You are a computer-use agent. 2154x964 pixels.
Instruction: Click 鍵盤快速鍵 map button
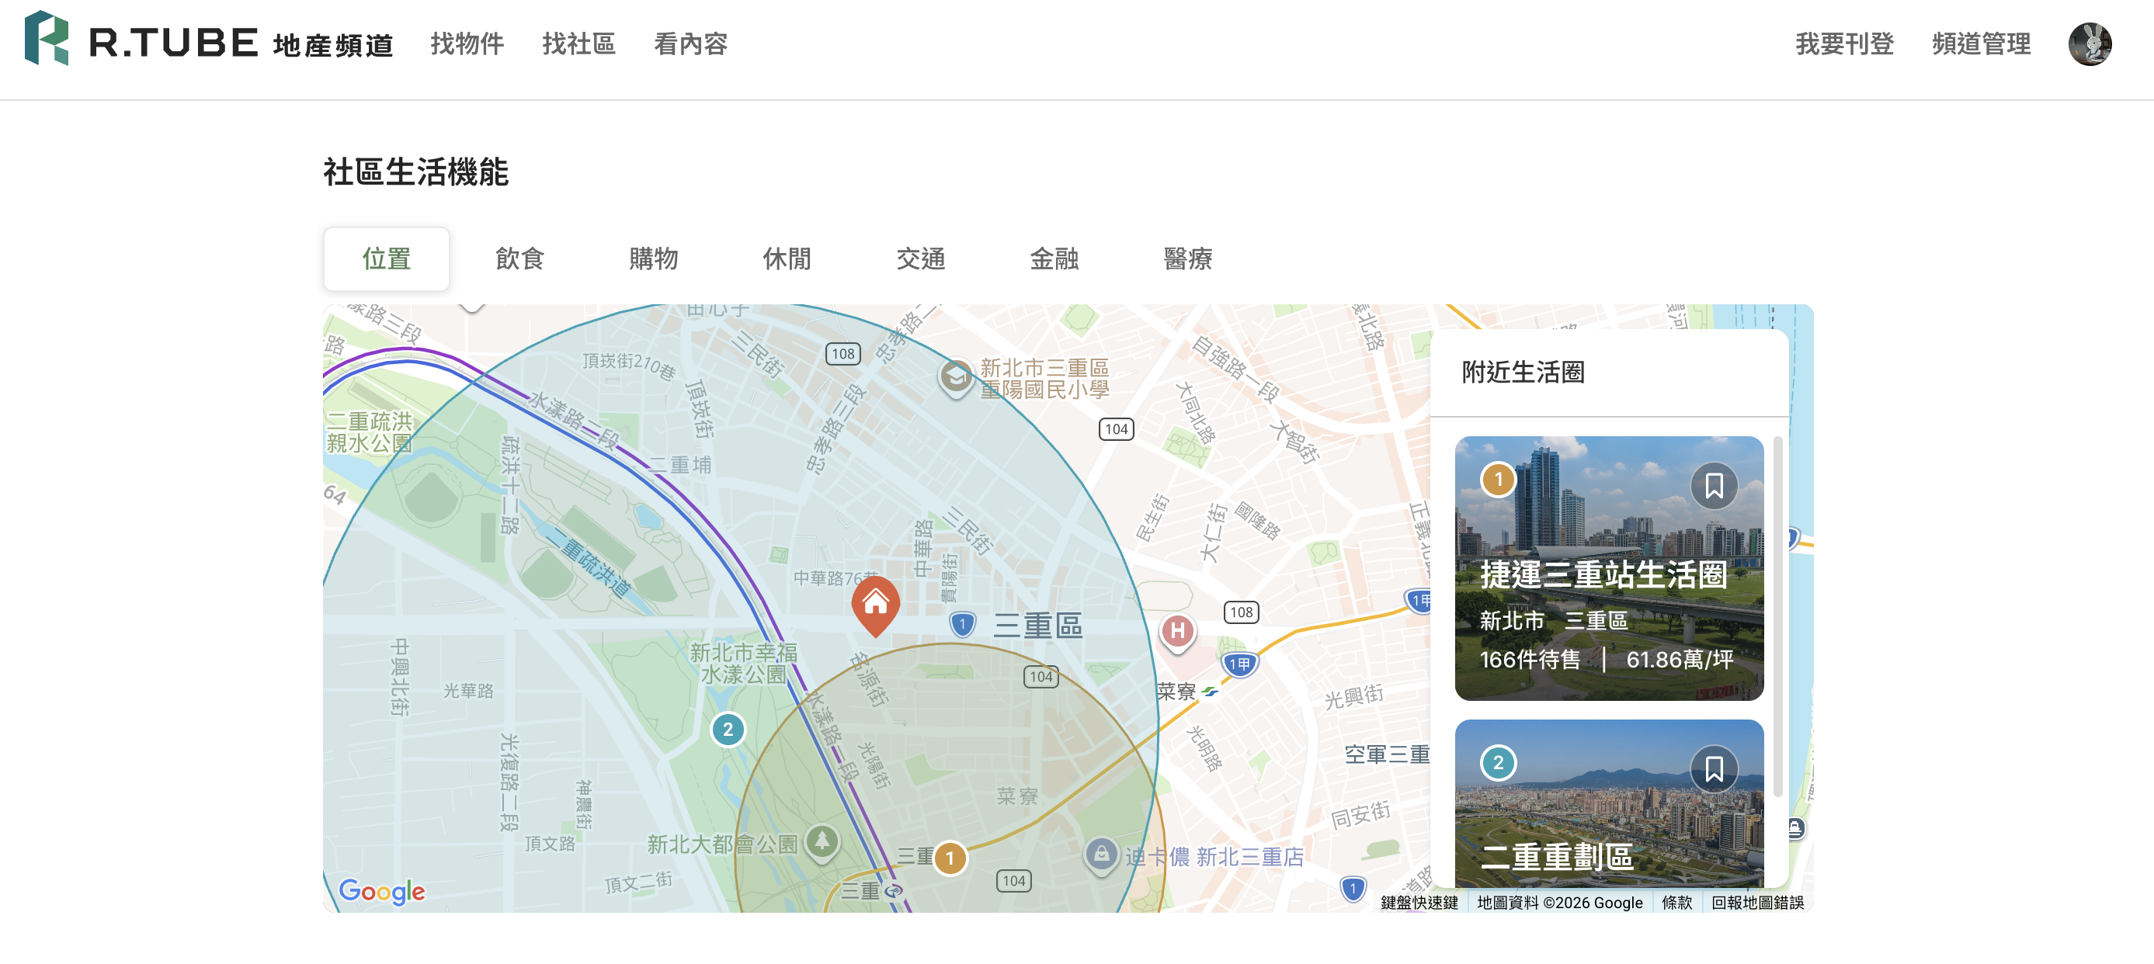click(1419, 902)
